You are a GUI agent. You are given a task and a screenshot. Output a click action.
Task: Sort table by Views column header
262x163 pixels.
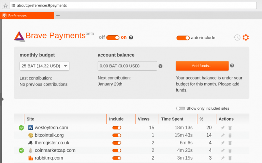click(x=143, y=119)
